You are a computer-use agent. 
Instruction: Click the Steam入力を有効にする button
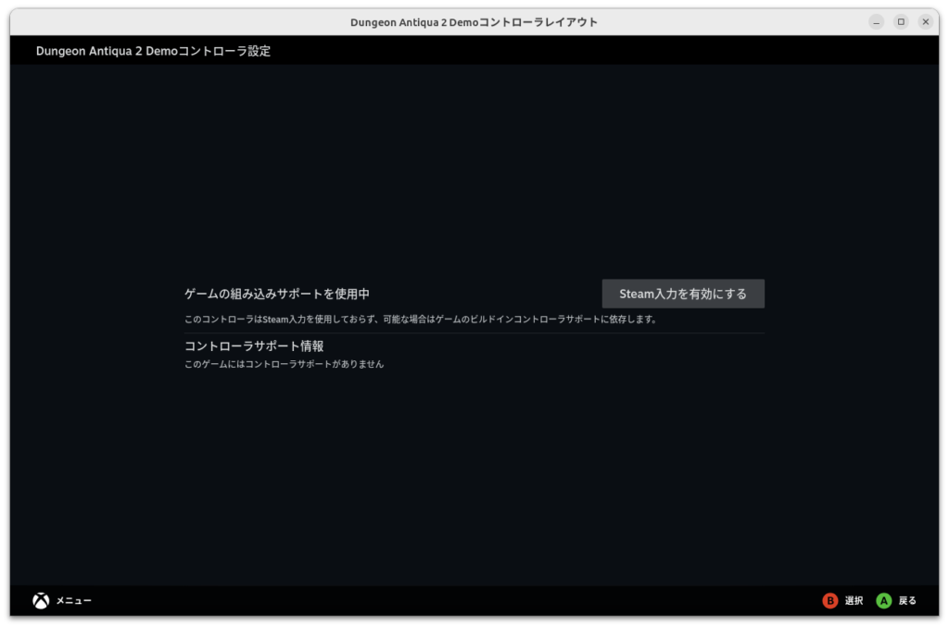[x=683, y=294]
